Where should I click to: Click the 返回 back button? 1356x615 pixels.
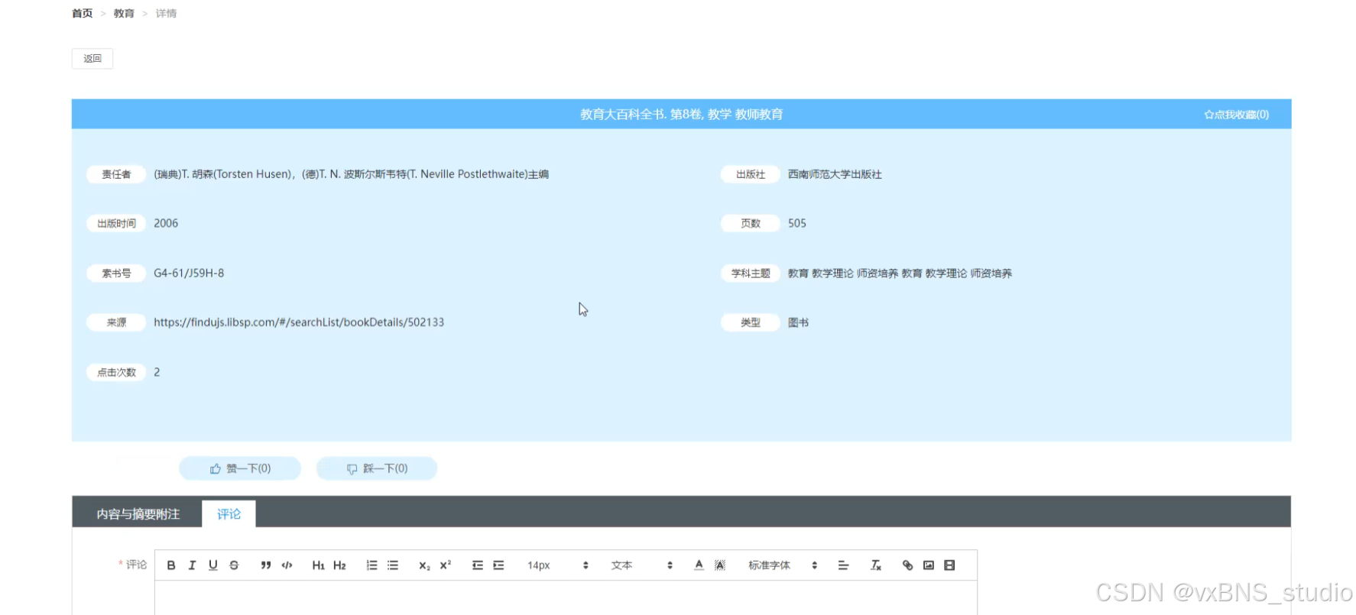tap(92, 59)
